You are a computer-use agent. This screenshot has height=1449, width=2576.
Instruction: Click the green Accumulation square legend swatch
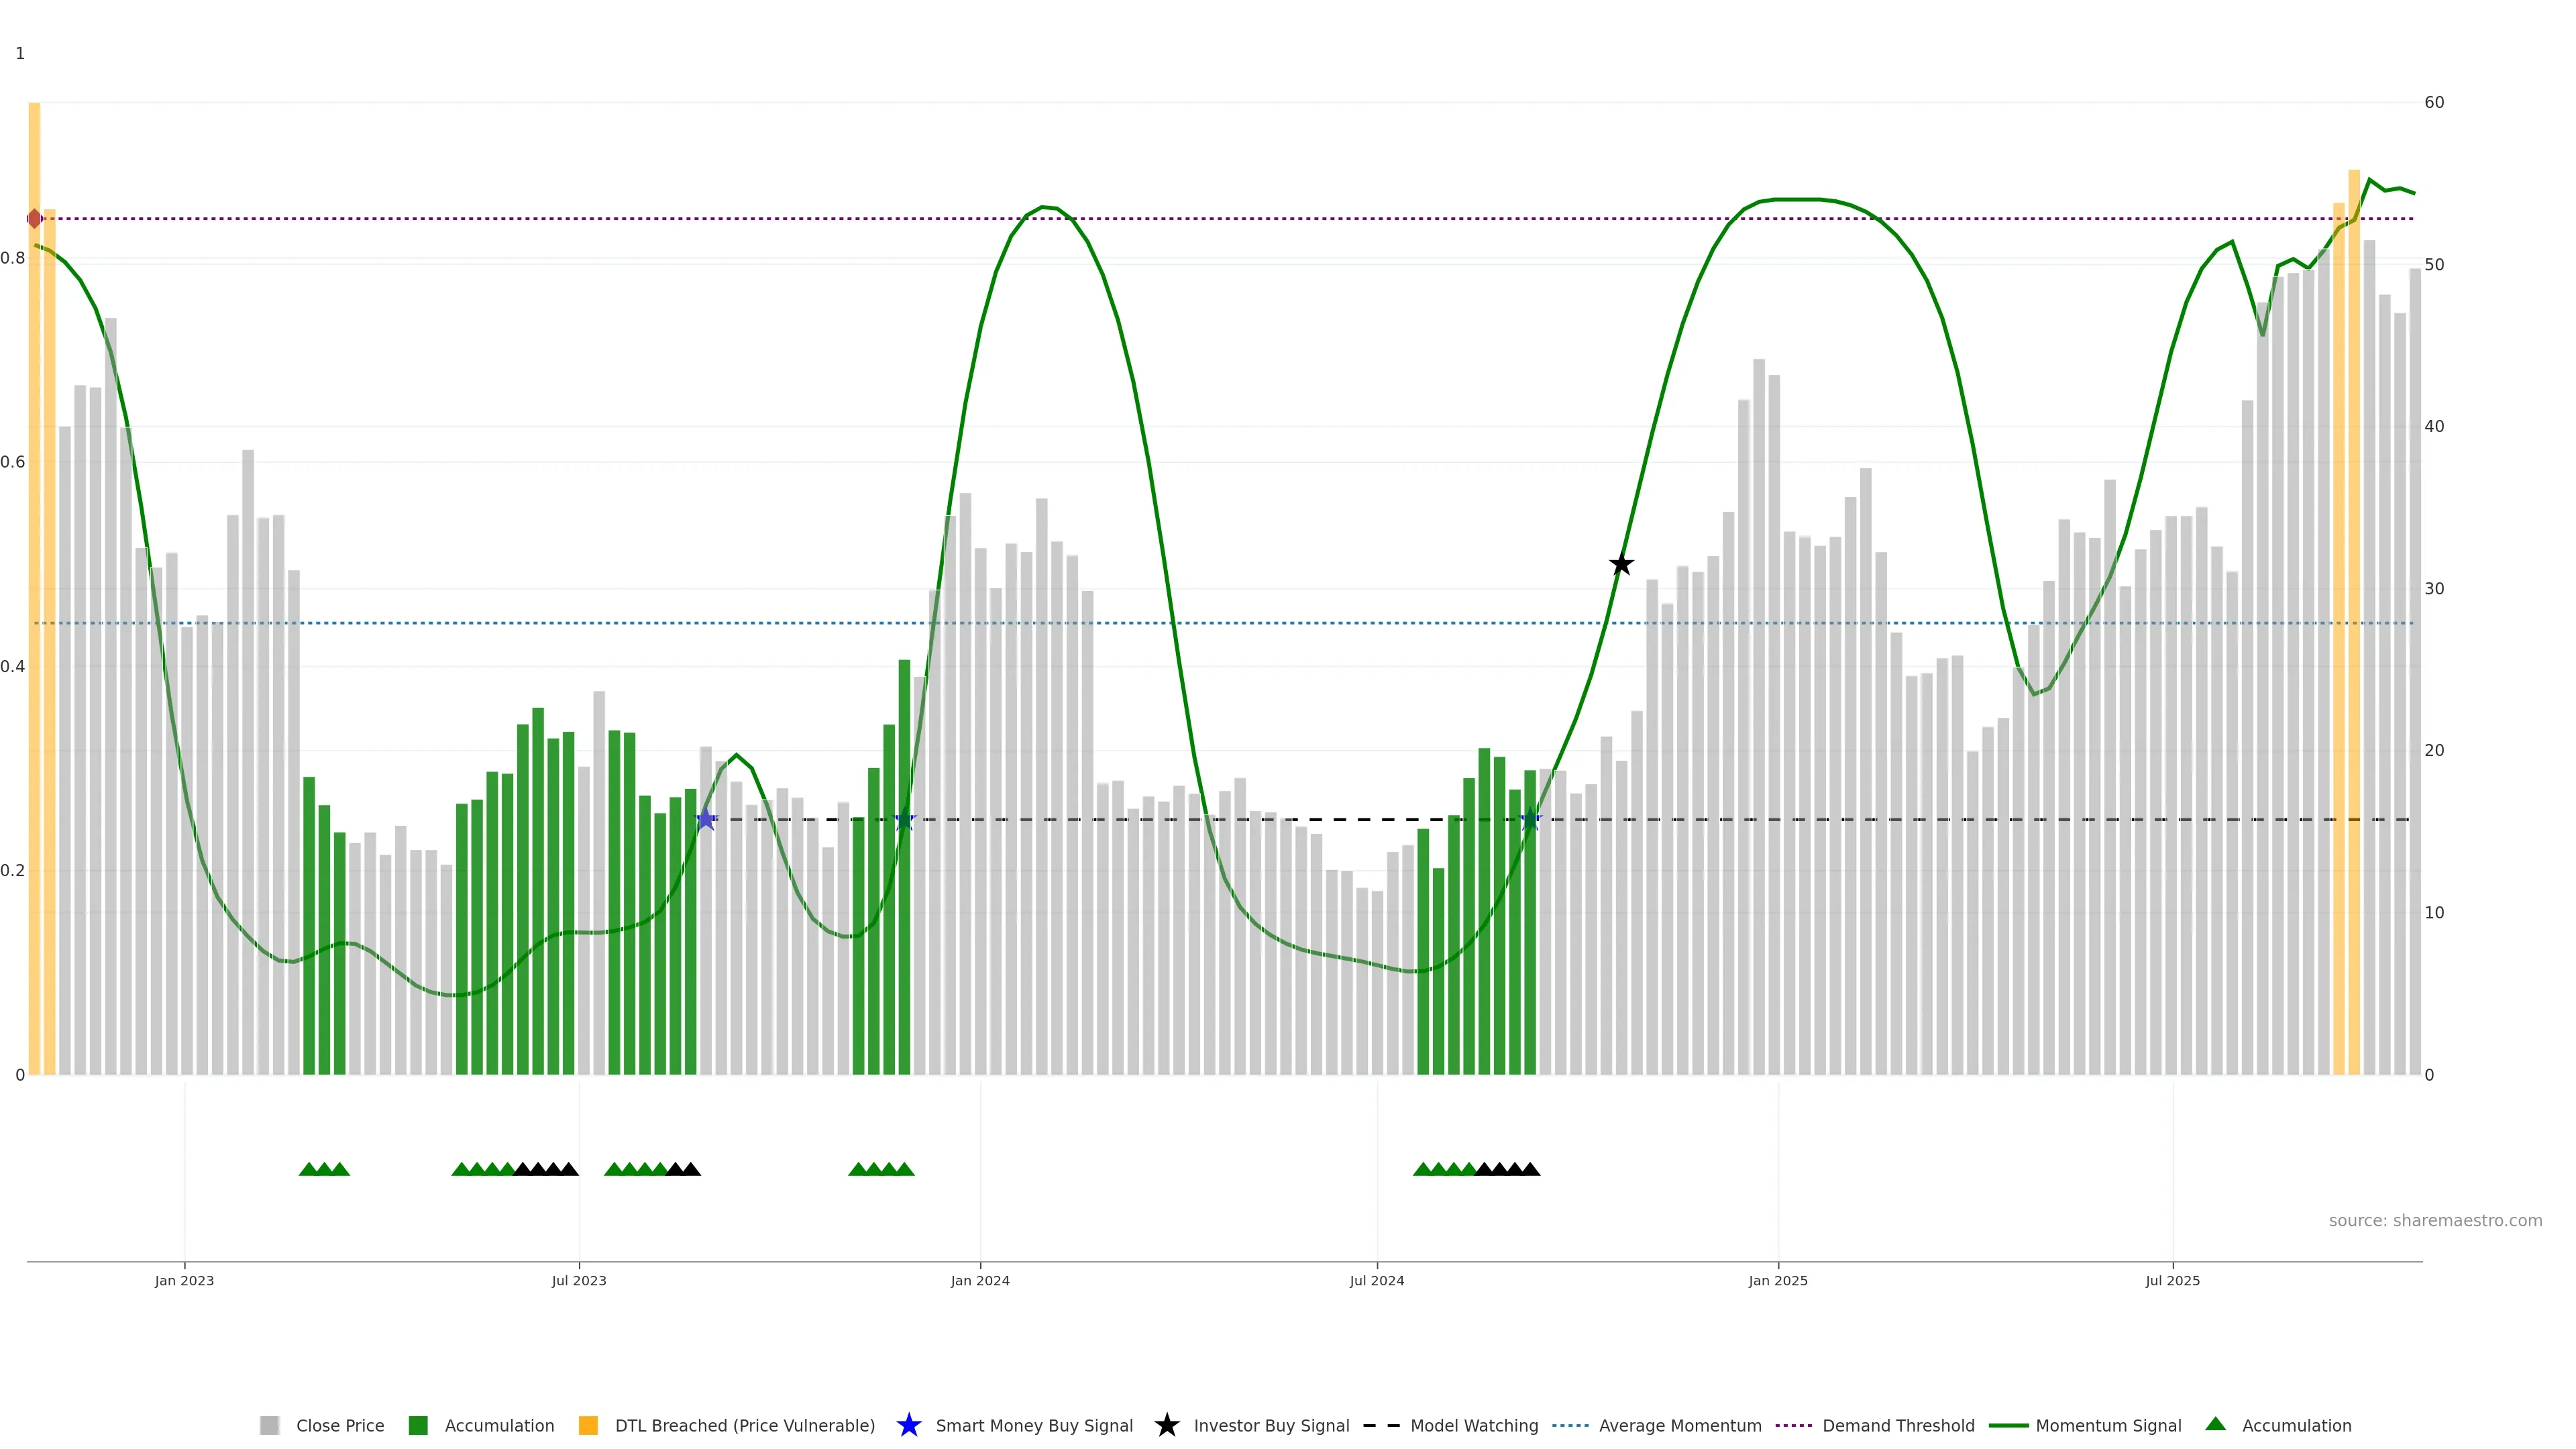tap(418, 1425)
